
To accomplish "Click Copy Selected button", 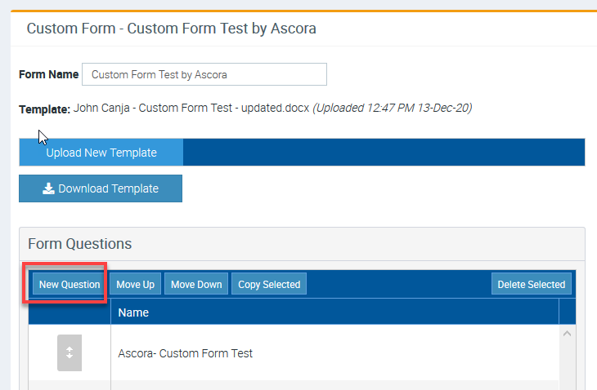I will click(269, 284).
